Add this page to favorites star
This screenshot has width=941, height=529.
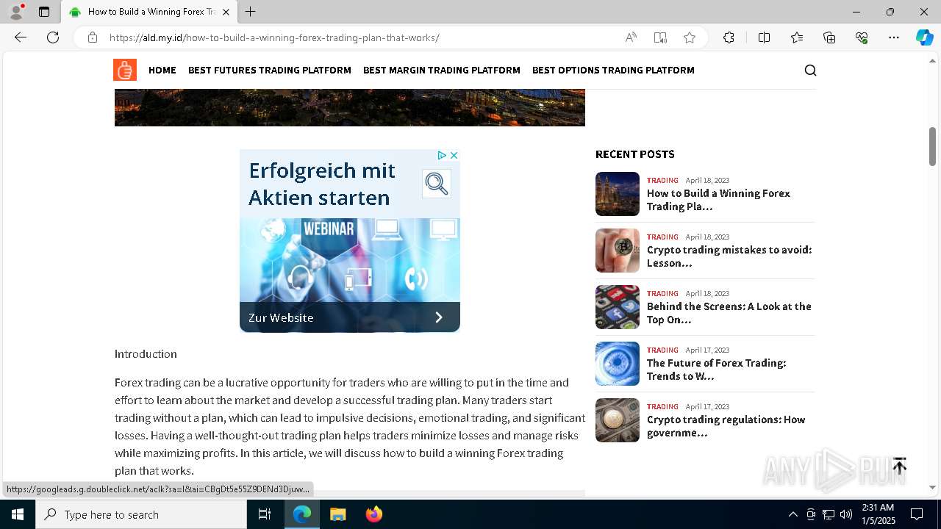[x=690, y=37]
